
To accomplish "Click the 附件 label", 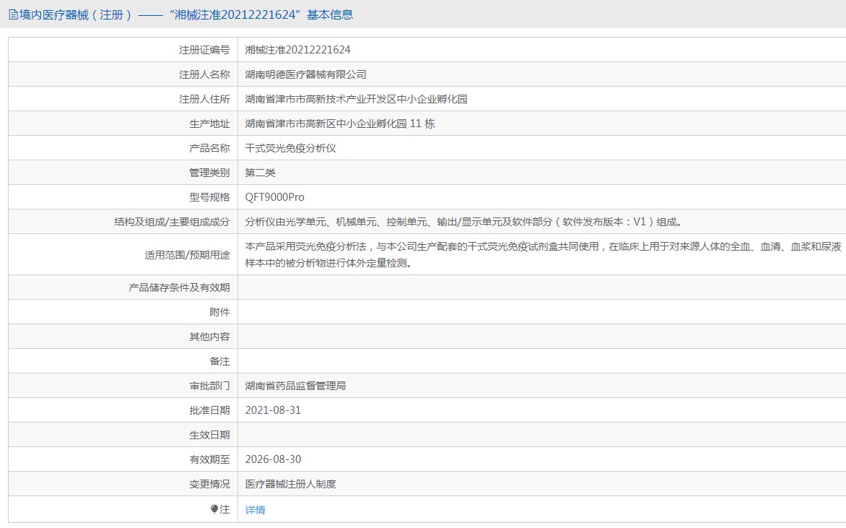I will (219, 312).
